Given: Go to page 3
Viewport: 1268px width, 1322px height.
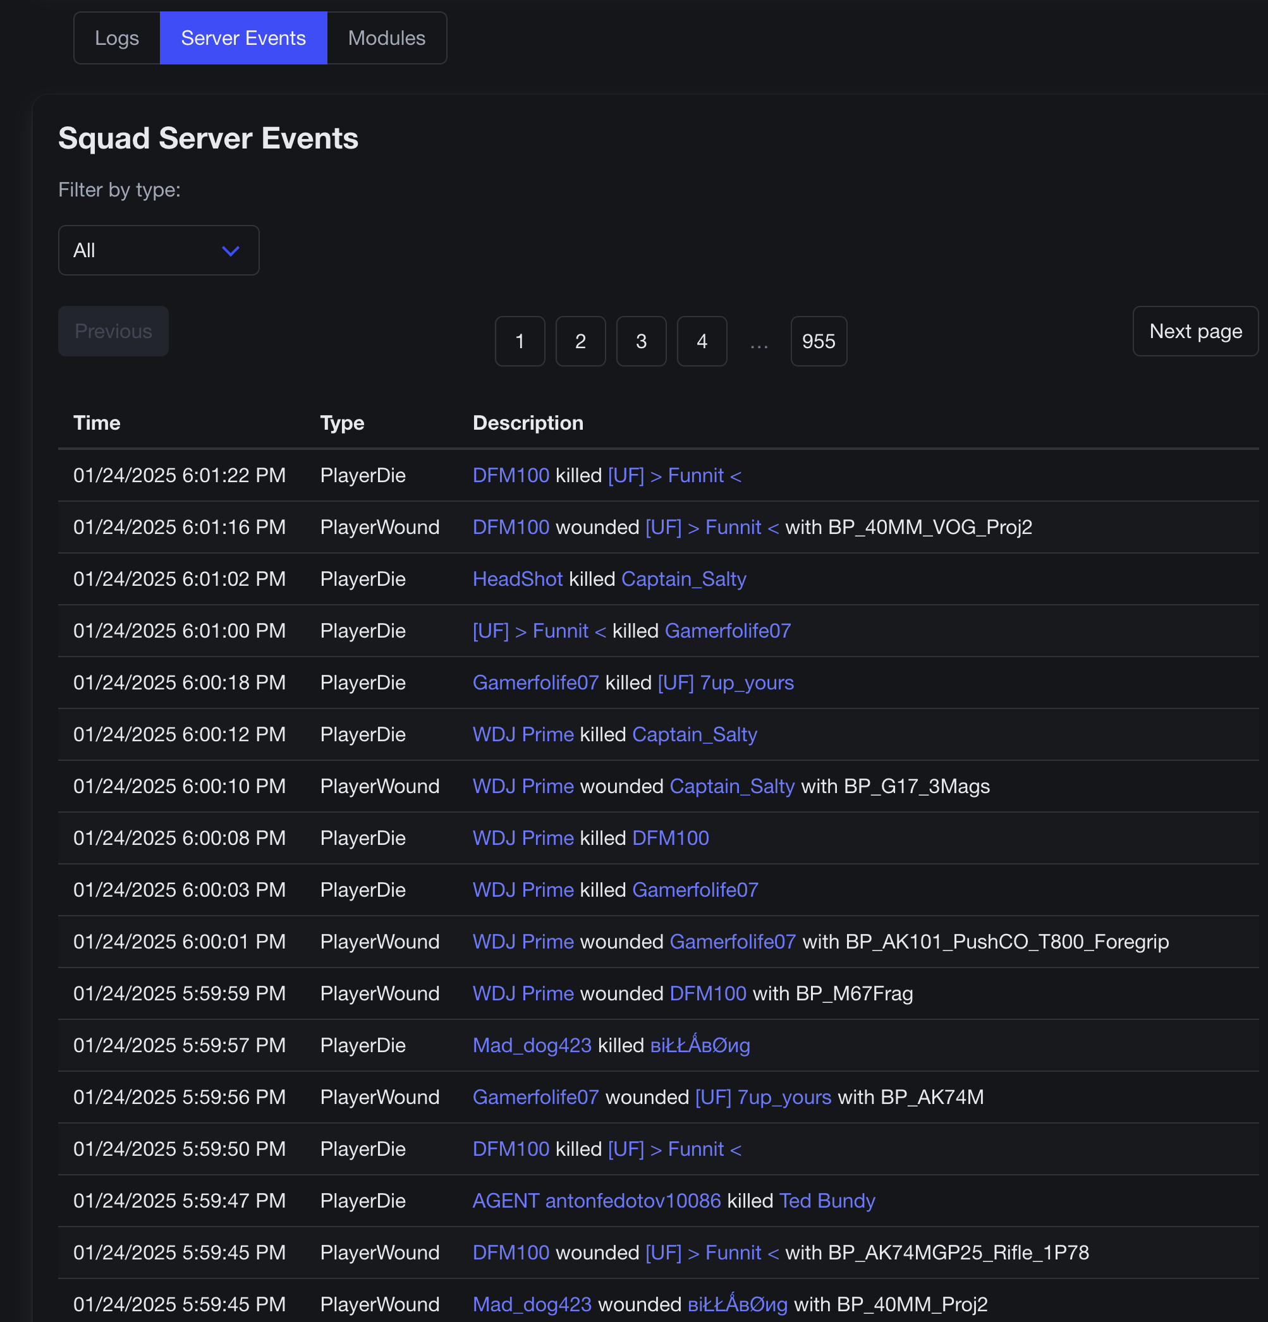Looking at the screenshot, I should click(x=640, y=341).
